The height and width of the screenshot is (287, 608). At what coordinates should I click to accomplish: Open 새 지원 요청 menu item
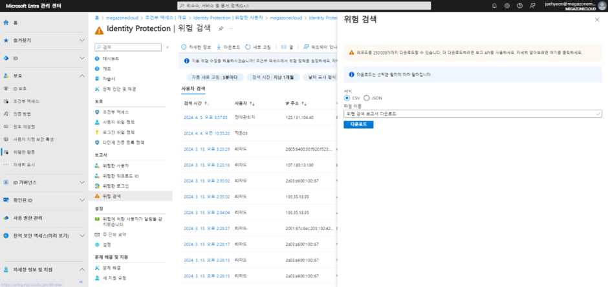[x=114, y=278]
